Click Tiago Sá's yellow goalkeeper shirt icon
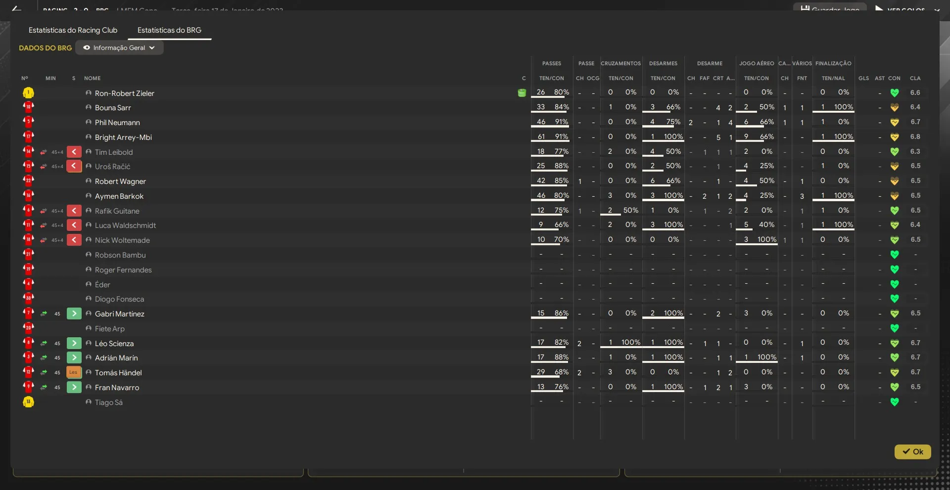This screenshot has height=490, width=950. (28, 402)
